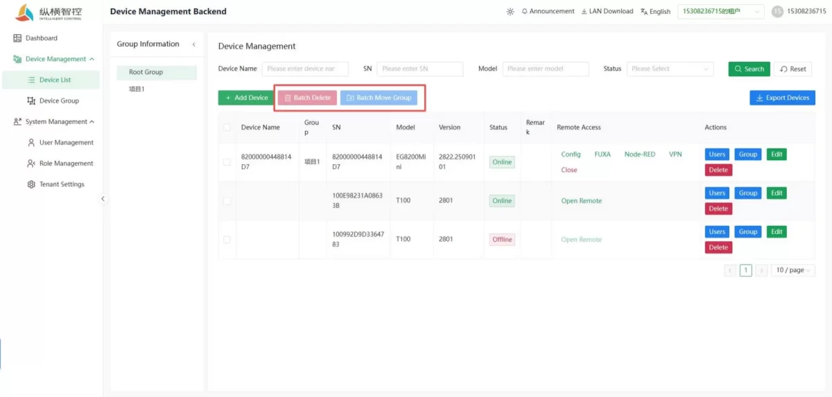Open Announcement bell in header
Screen dimensions: 832x397
click(548, 12)
